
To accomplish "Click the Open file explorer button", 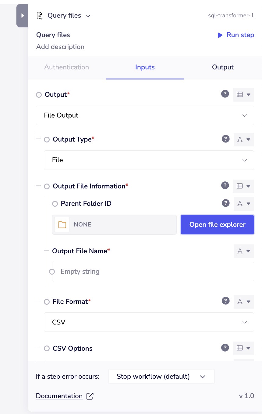I will coord(217,224).
